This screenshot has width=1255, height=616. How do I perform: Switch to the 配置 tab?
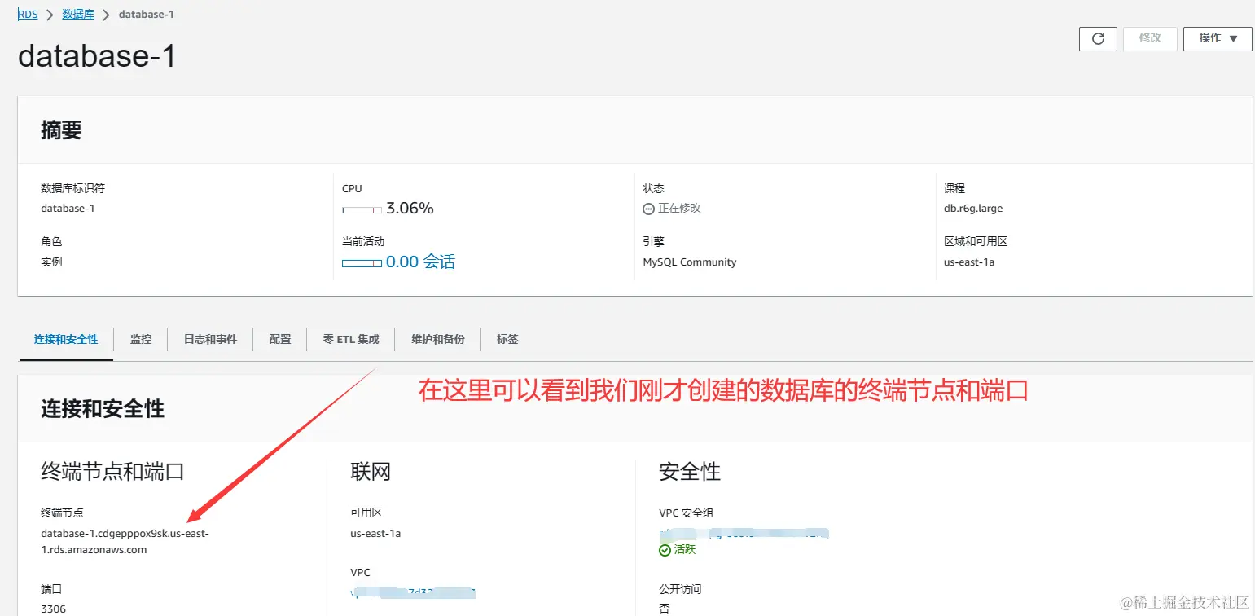click(280, 339)
